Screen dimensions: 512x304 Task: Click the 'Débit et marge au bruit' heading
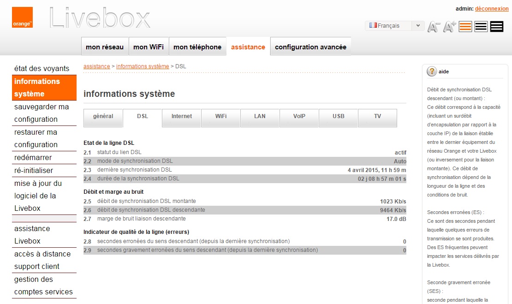113,192
